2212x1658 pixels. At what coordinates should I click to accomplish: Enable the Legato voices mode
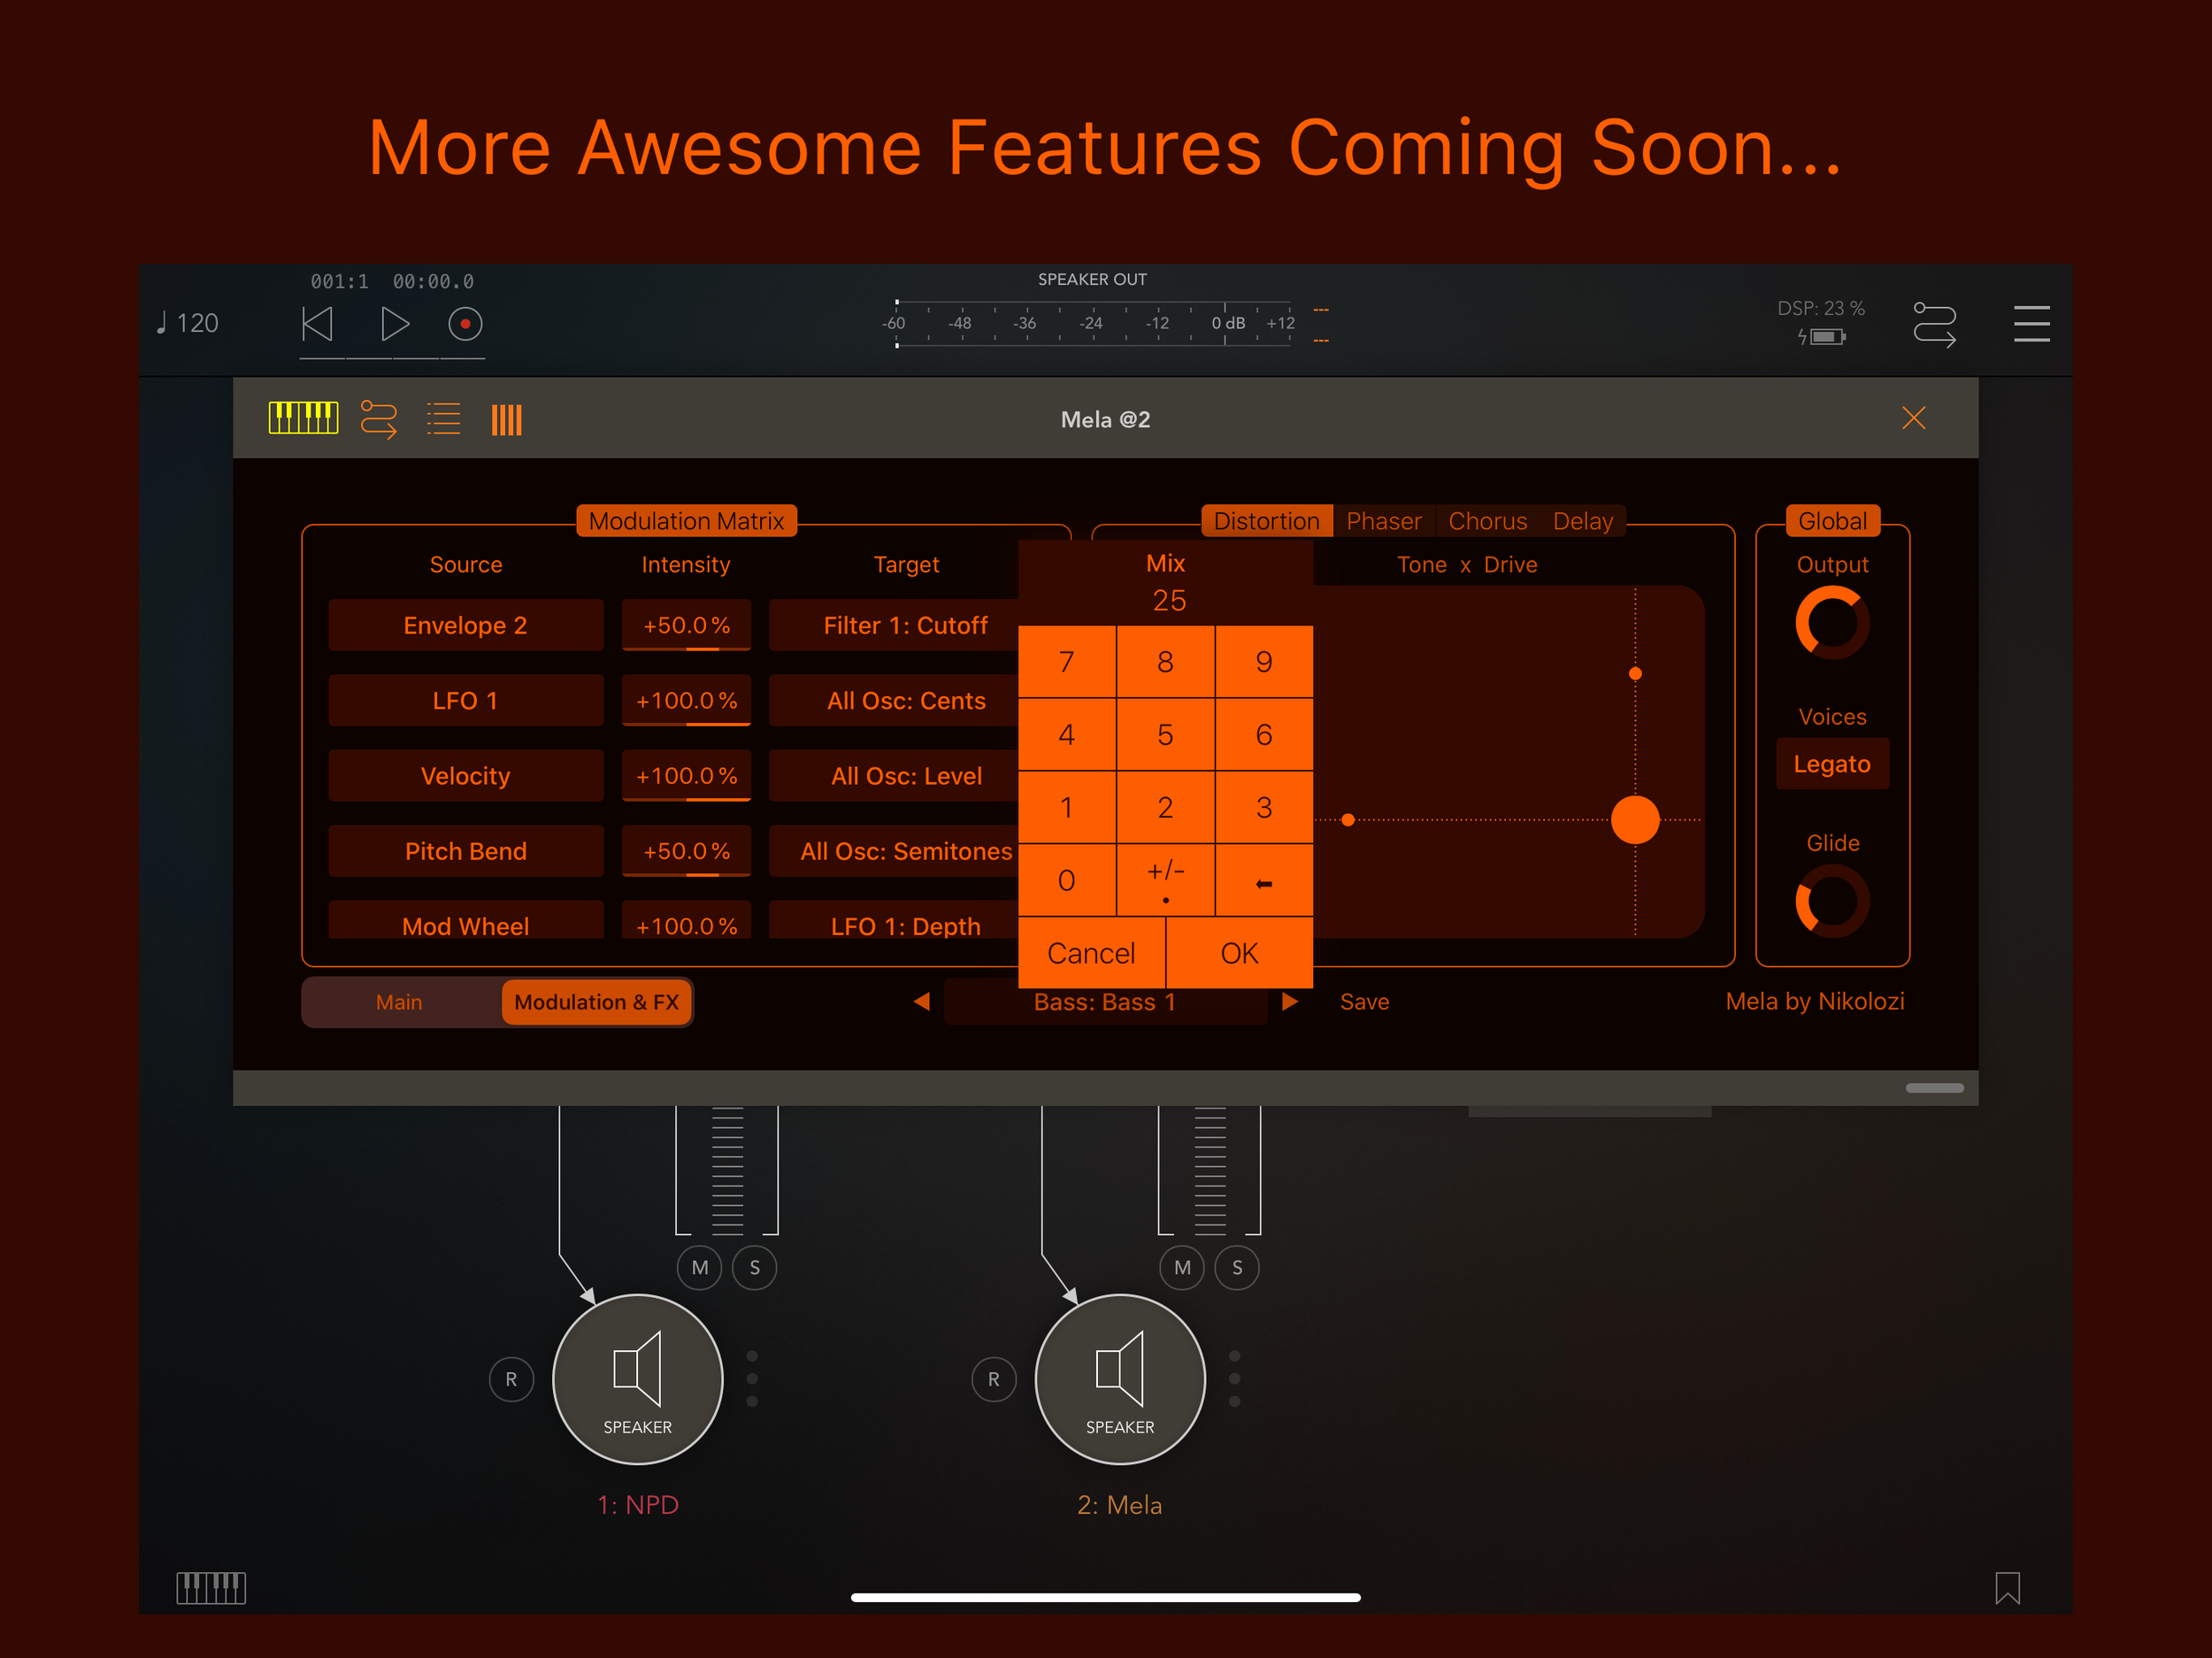[x=1832, y=763]
